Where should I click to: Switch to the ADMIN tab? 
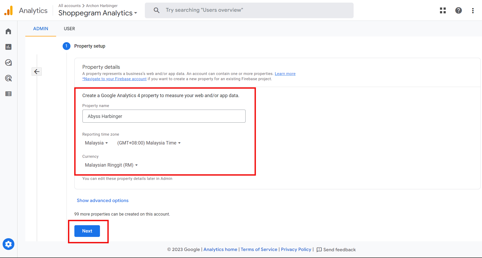coord(41,29)
